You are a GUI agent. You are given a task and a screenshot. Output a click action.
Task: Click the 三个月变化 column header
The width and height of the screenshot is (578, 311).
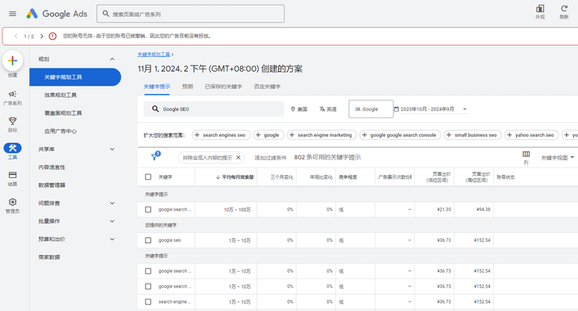click(282, 177)
